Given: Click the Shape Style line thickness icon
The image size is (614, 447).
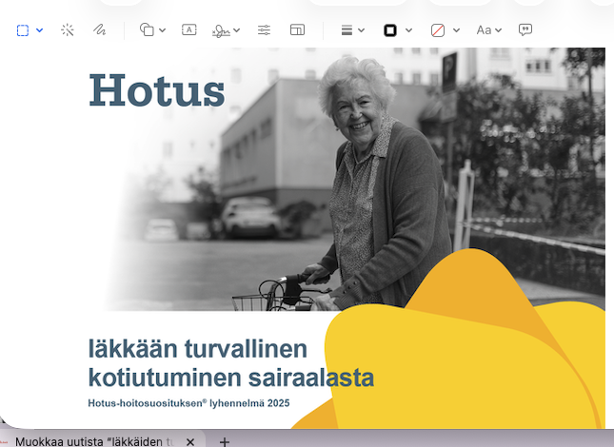Looking at the screenshot, I should [347, 30].
